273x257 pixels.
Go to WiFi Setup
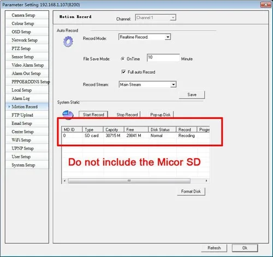[27, 140]
